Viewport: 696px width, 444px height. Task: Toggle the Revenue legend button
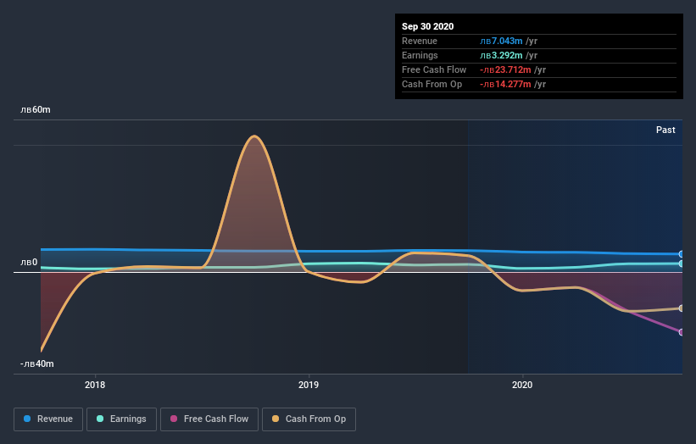[48, 419]
